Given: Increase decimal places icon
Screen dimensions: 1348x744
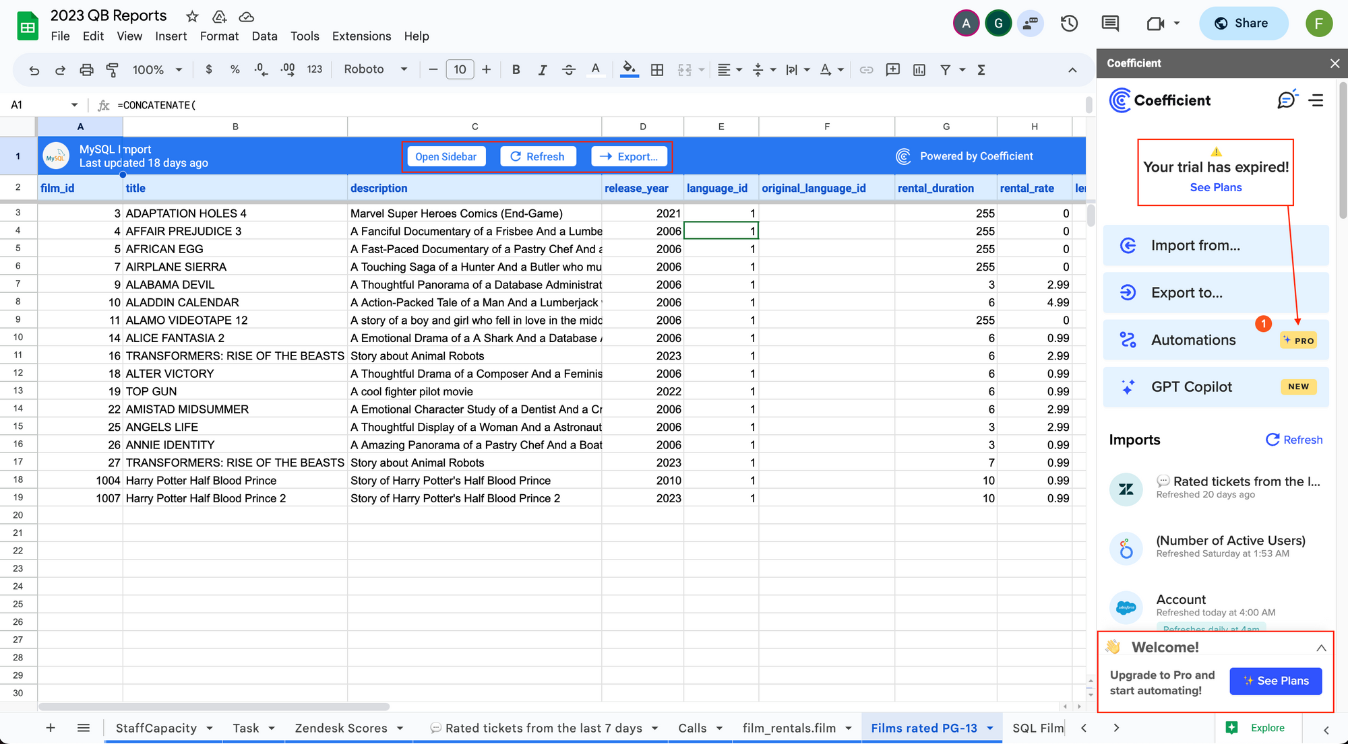Looking at the screenshot, I should (288, 69).
